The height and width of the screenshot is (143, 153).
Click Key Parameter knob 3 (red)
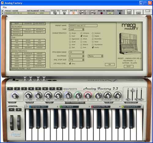(88, 95)
